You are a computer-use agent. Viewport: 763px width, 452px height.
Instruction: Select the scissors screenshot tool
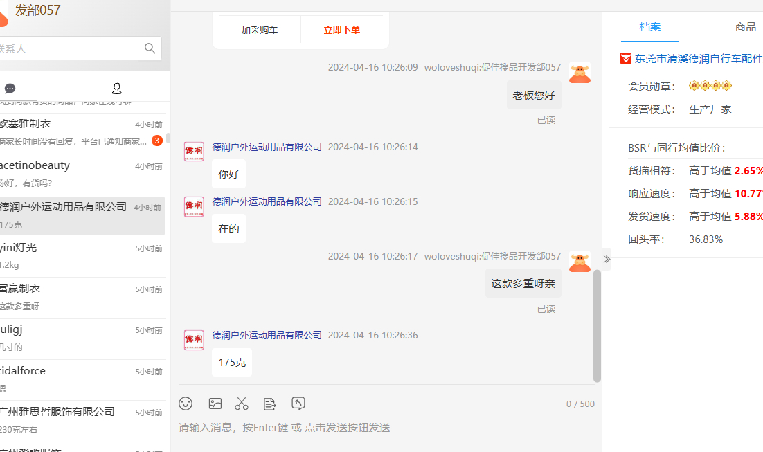242,404
